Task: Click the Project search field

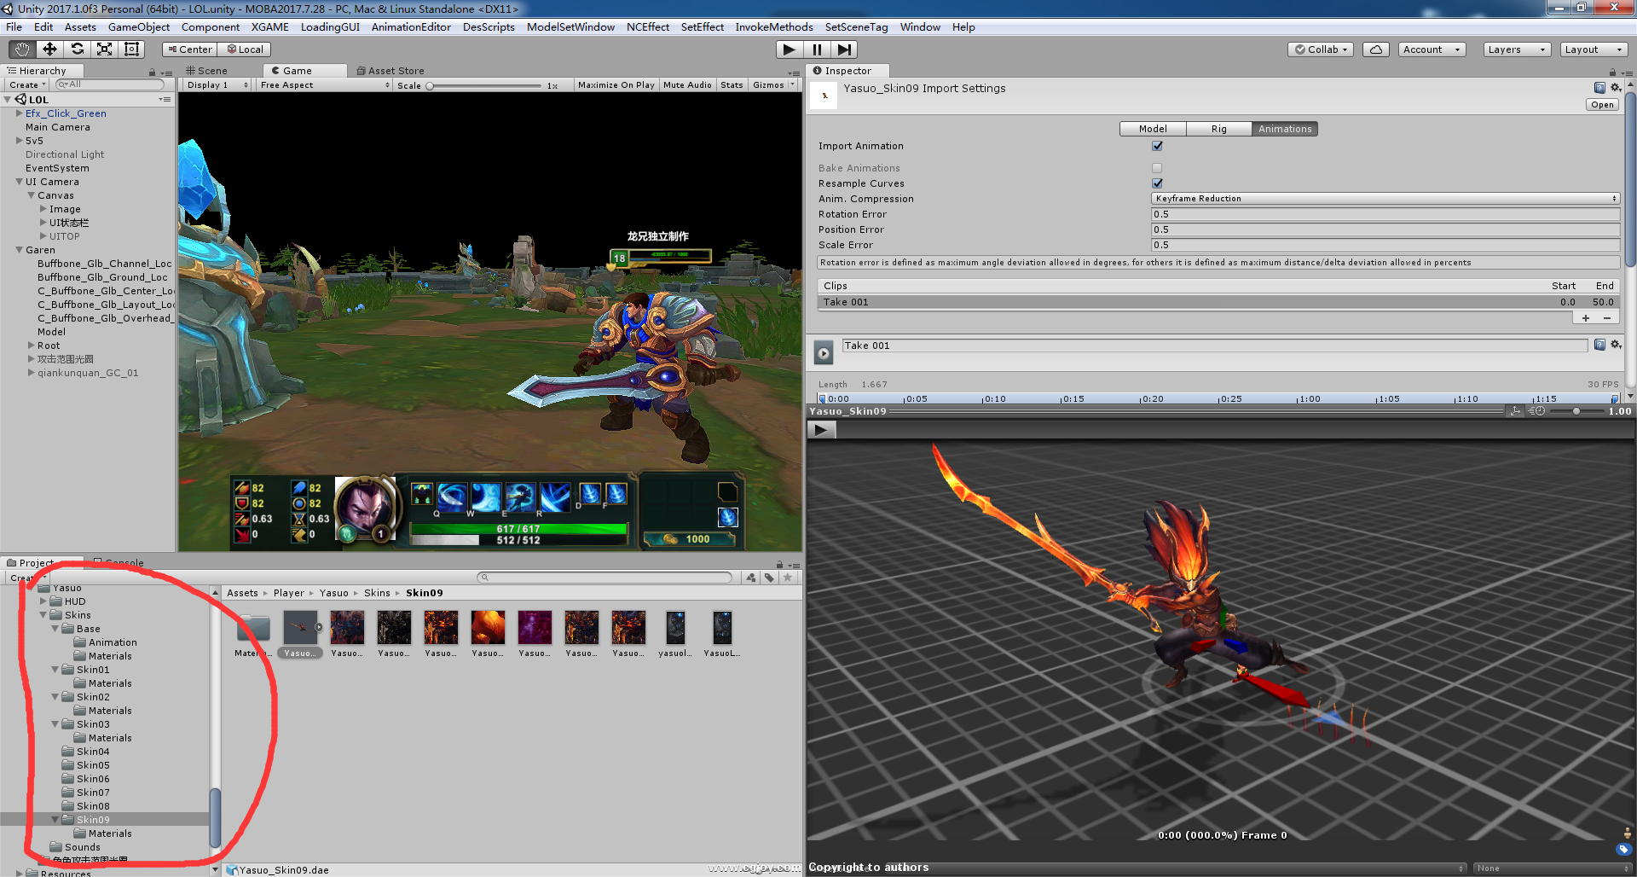Action: point(604,578)
